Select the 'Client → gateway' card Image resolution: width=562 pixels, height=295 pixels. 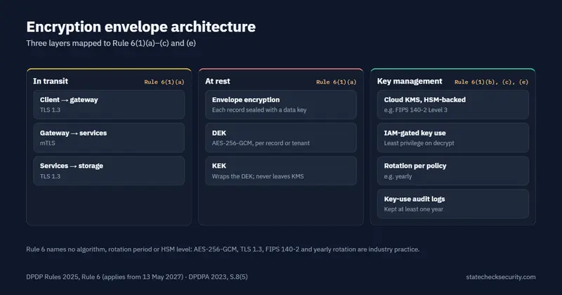pyautogui.click(x=109, y=105)
